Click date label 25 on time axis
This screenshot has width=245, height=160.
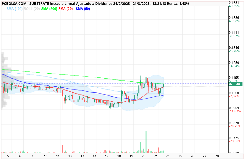coord(180,156)
